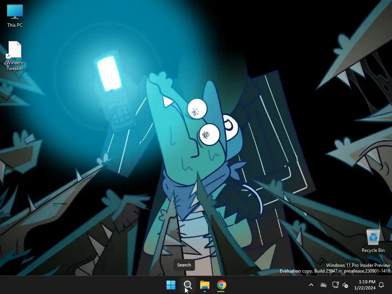Image resolution: width=392 pixels, height=294 pixels.
Task: Open the clock showing 1:10 PM
Action: (x=365, y=285)
